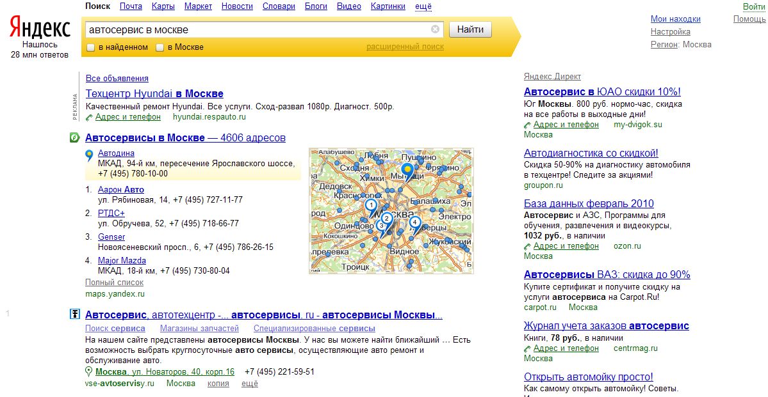Click the Moscow map thumbnail
This screenshot has height=397, width=768.
(391, 211)
